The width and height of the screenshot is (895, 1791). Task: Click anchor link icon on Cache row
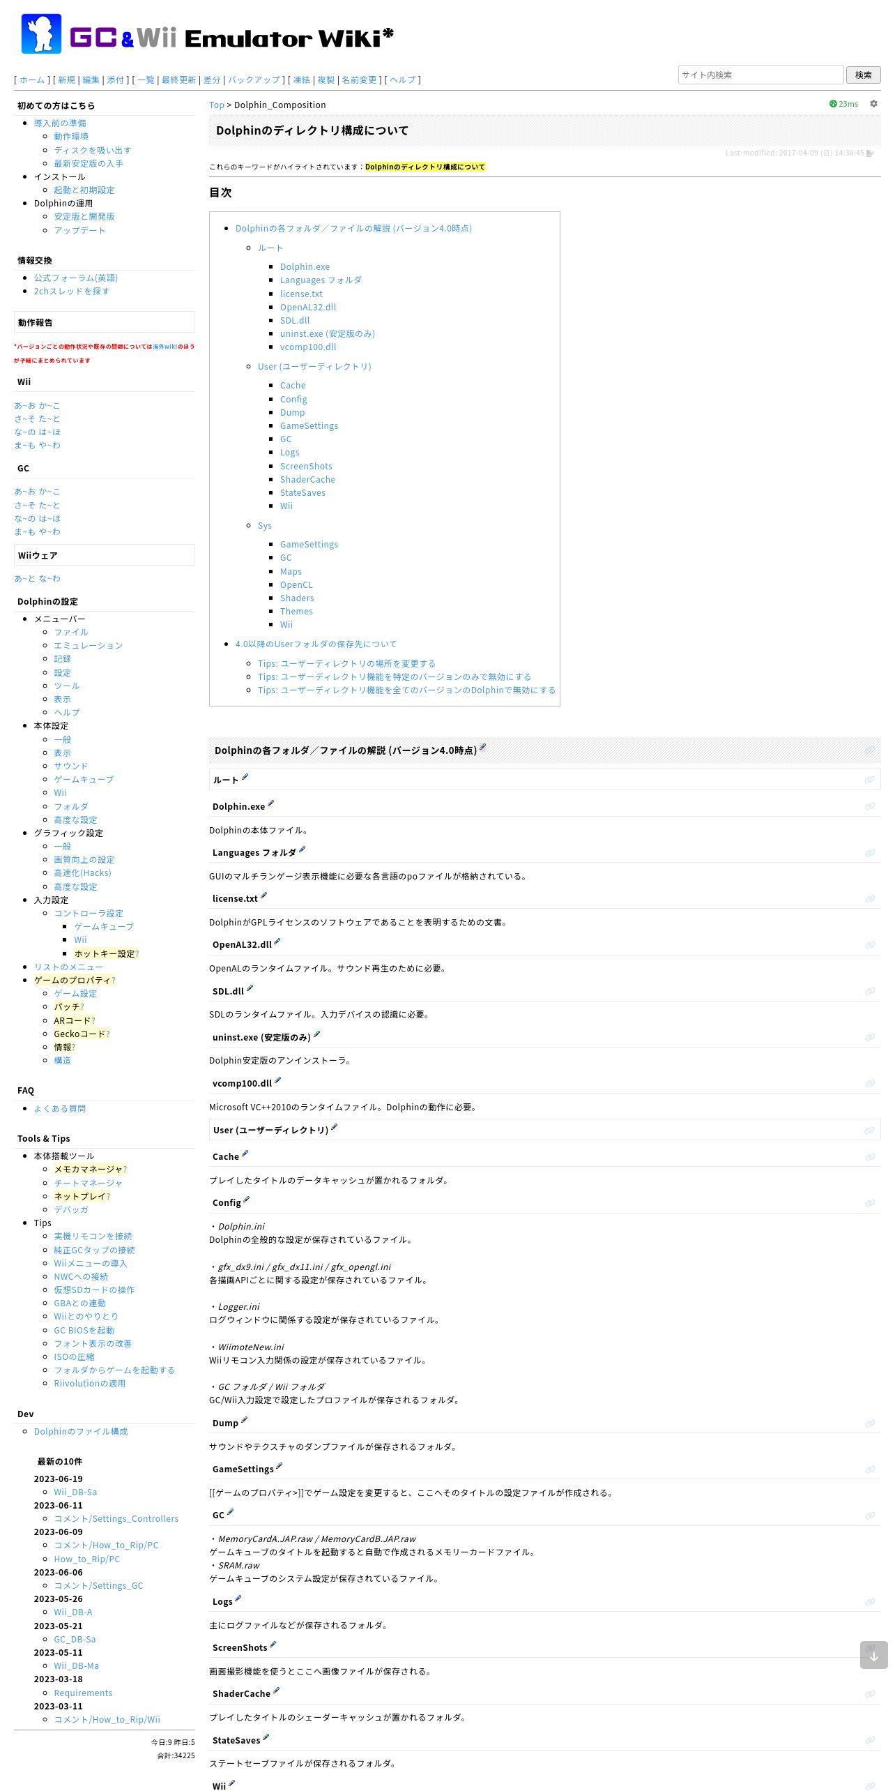[x=870, y=1157]
